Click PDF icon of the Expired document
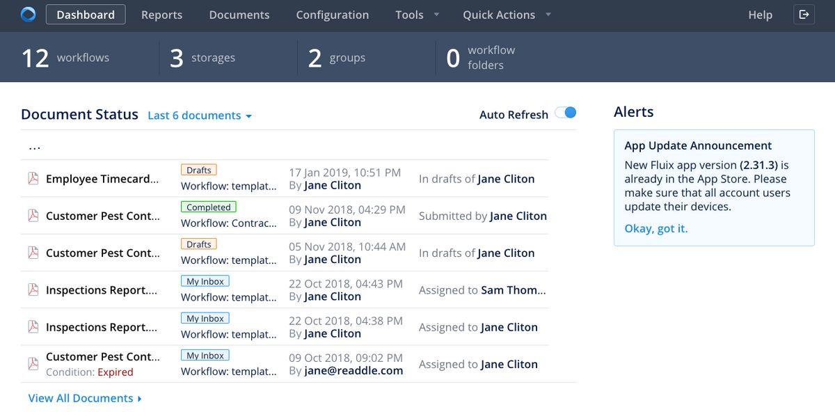This screenshot has height=412, width=835. 33,364
